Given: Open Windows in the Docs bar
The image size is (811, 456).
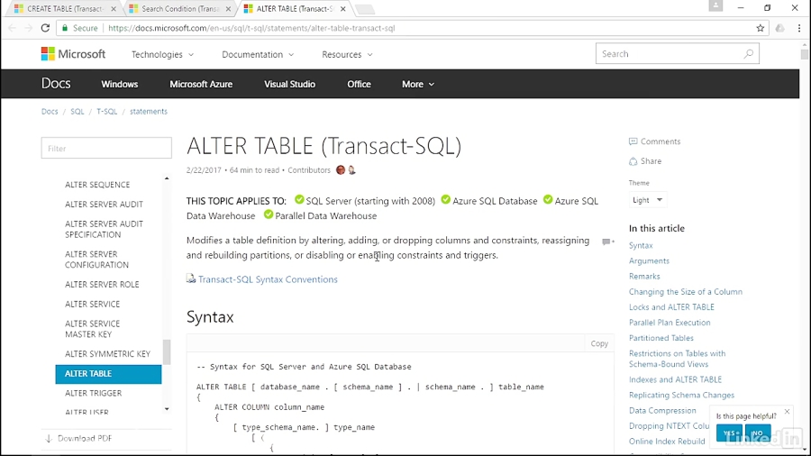Looking at the screenshot, I should pos(120,85).
